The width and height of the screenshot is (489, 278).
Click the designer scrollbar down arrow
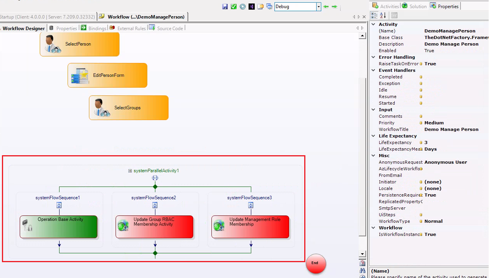pos(362,254)
